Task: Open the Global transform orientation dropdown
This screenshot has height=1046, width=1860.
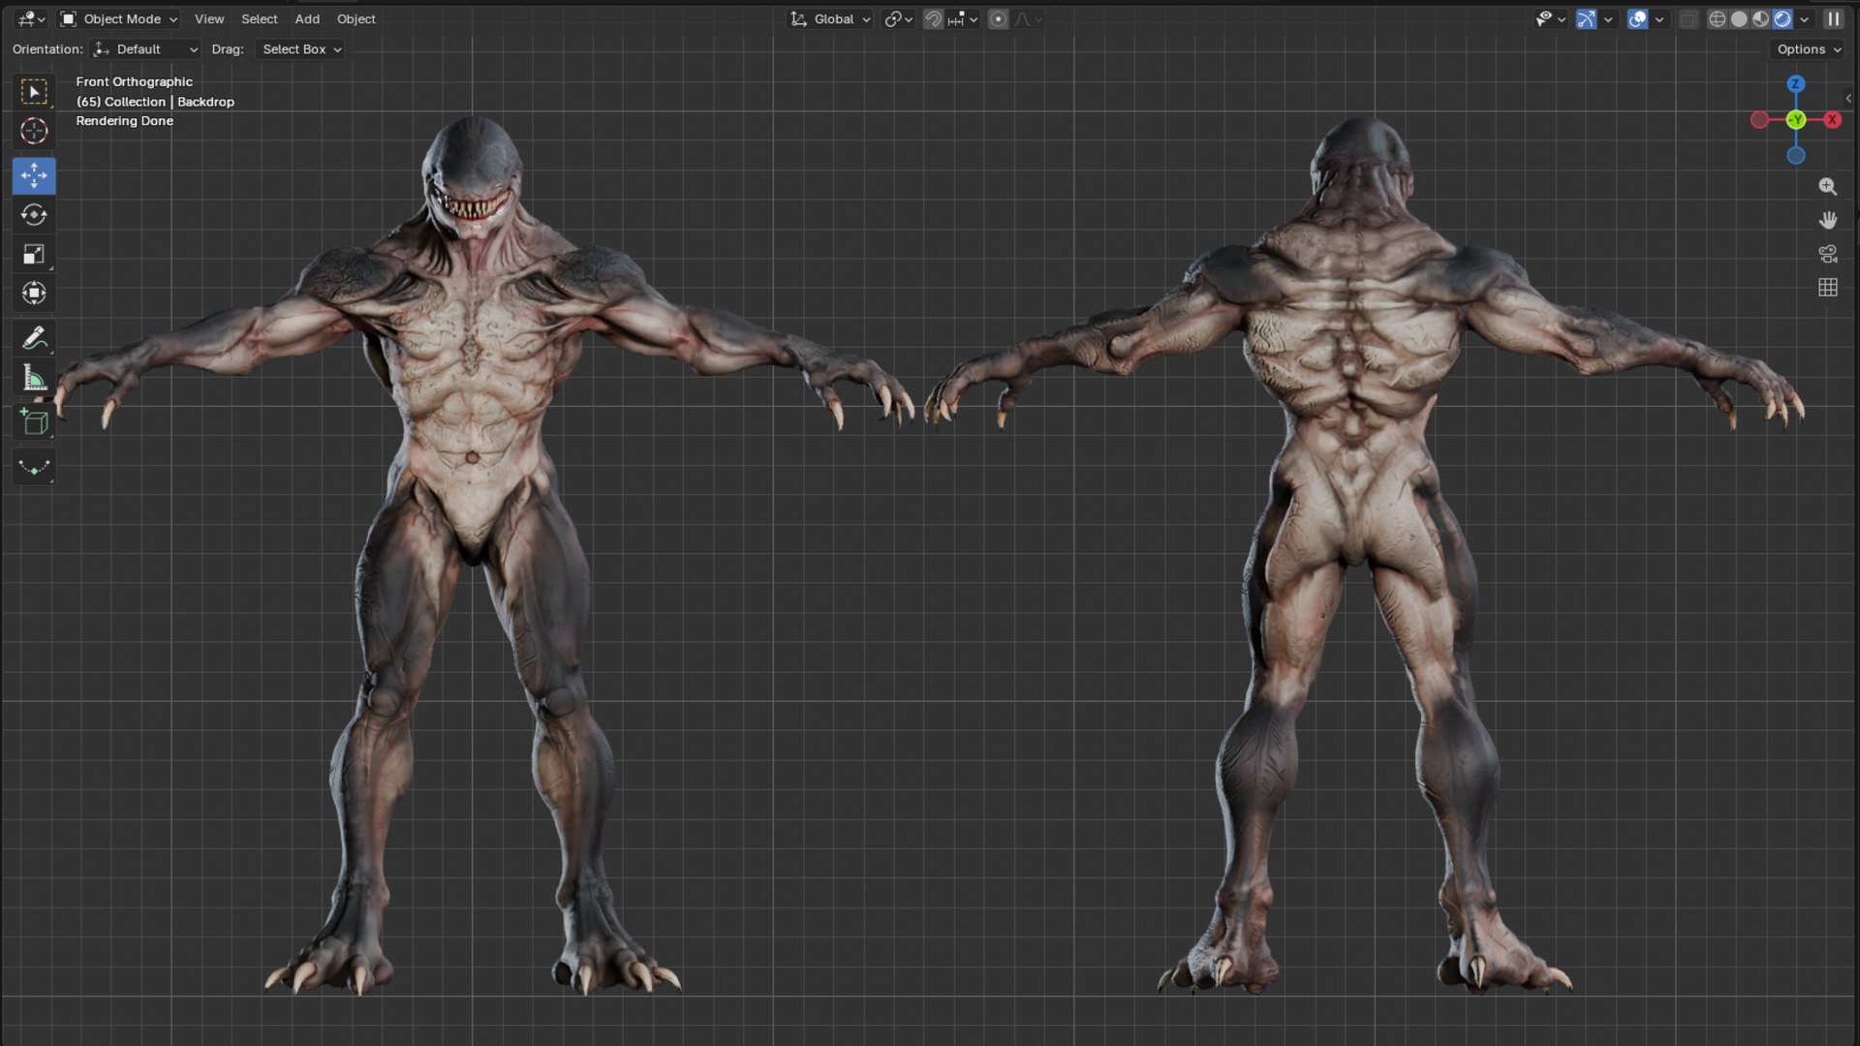Action: [830, 19]
